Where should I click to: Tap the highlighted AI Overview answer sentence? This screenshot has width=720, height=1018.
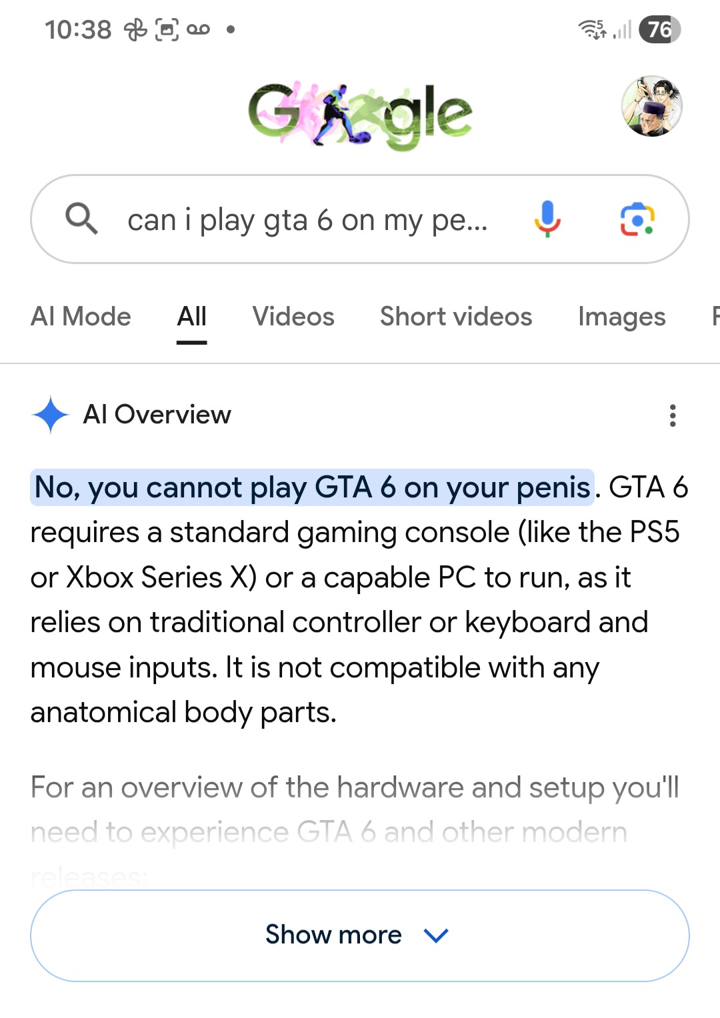[312, 487]
